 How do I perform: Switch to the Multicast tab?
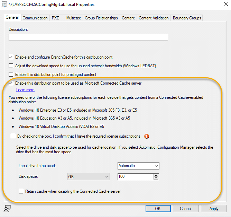73,18
